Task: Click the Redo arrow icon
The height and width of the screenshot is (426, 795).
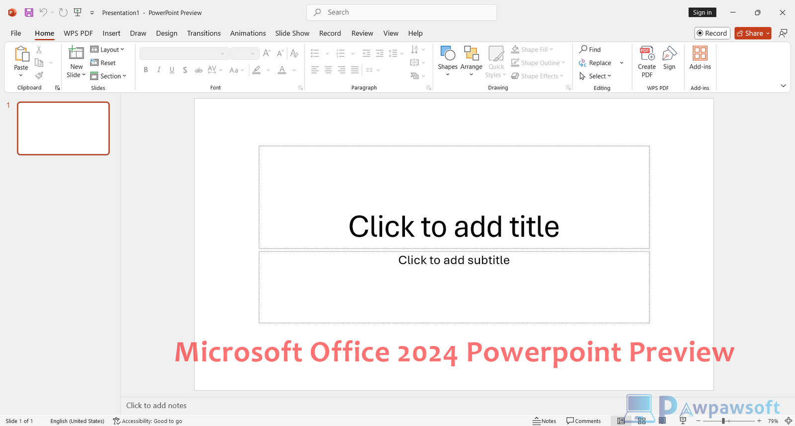Action: [x=63, y=12]
